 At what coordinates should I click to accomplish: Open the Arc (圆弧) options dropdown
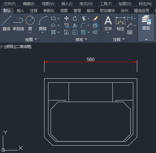pyautogui.click(x=43, y=32)
